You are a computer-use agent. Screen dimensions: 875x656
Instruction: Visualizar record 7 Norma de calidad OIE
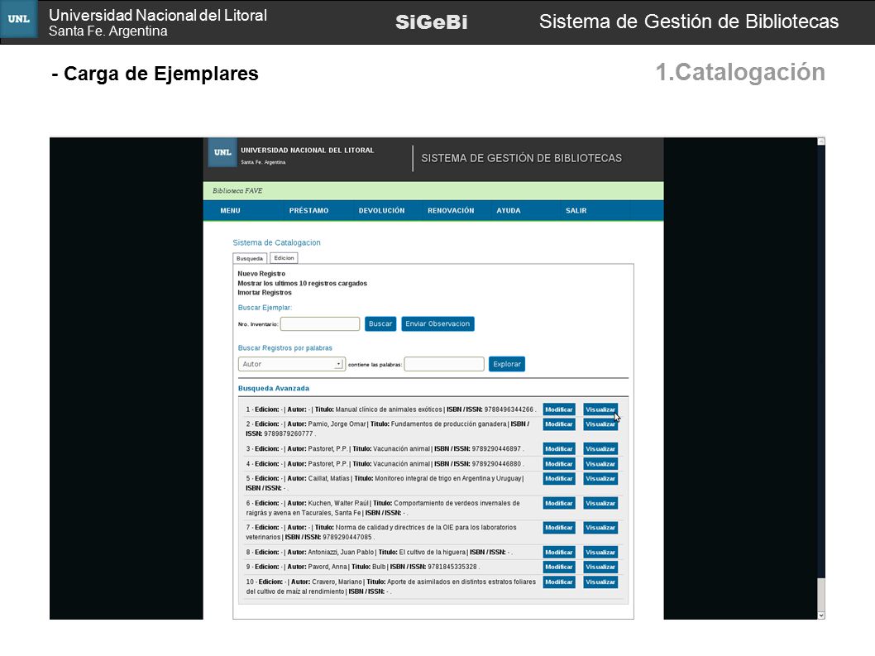600,528
